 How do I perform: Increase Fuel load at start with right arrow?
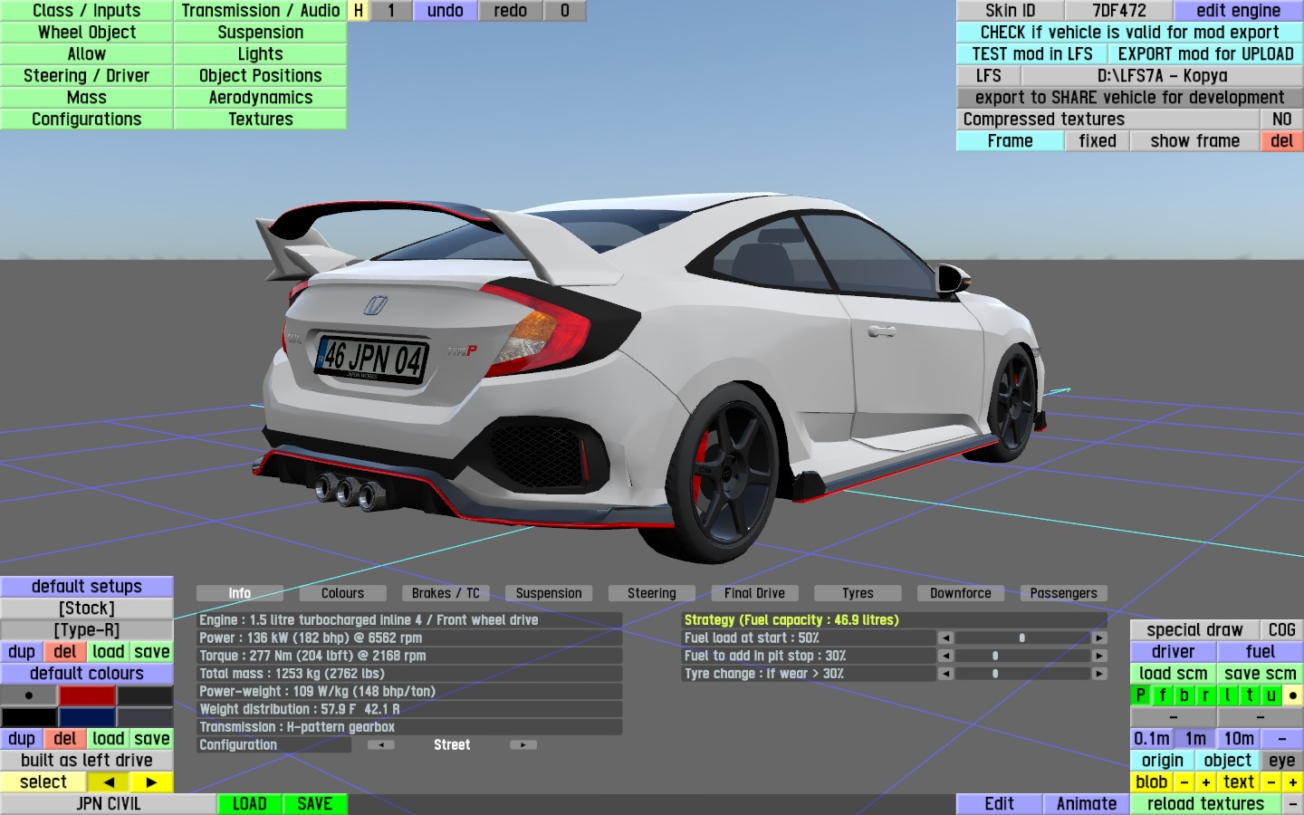(1100, 638)
